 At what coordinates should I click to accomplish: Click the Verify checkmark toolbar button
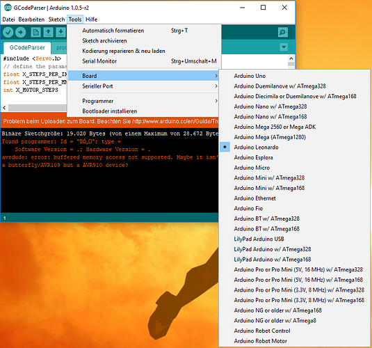[8, 32]
